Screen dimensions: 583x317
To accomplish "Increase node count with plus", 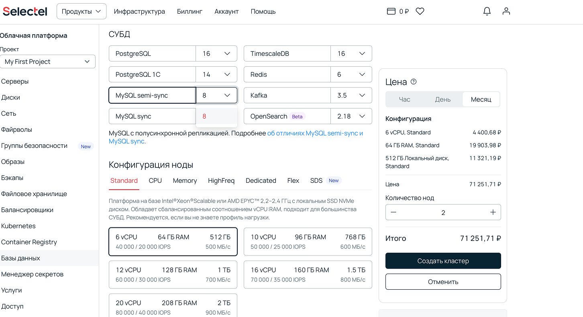I will 493,213.
